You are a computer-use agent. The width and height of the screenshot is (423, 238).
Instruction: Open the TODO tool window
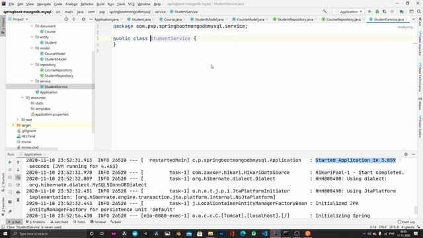tap(79, 222)
